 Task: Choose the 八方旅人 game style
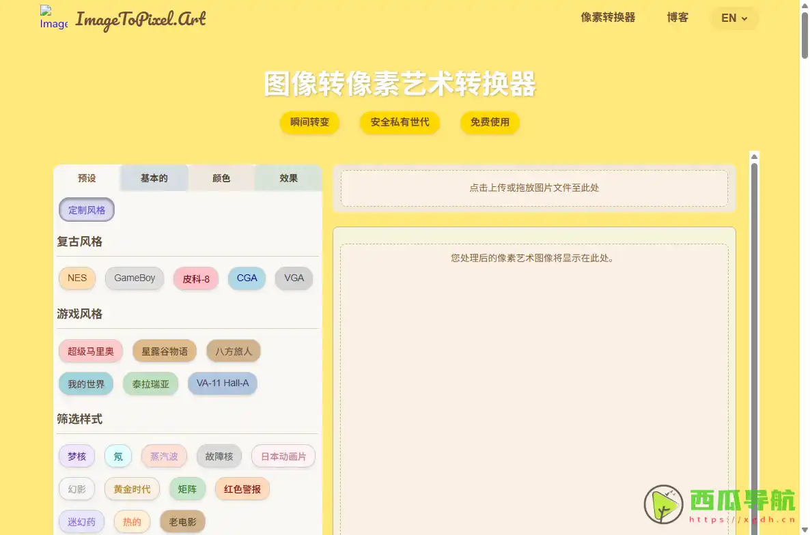pos(234,351)
